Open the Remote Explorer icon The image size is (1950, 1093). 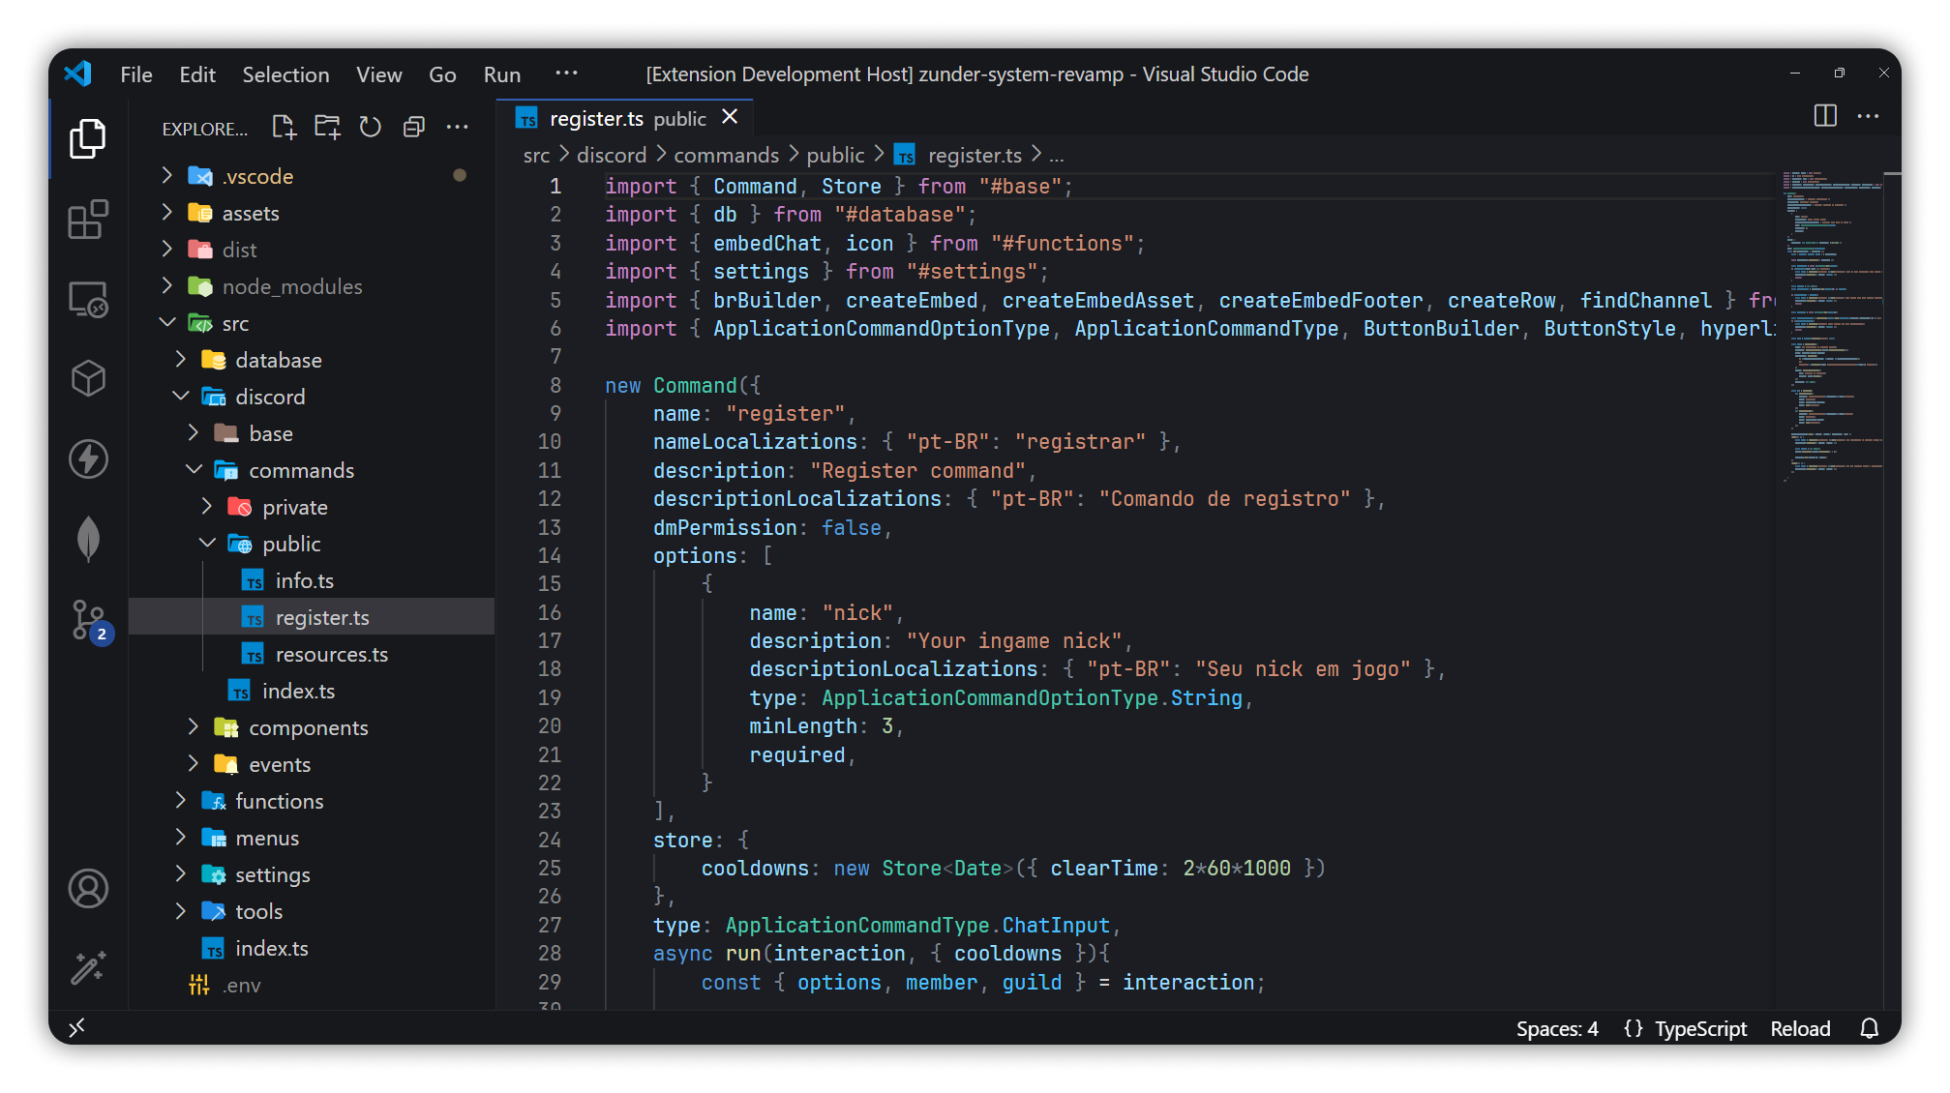[88, 299]
